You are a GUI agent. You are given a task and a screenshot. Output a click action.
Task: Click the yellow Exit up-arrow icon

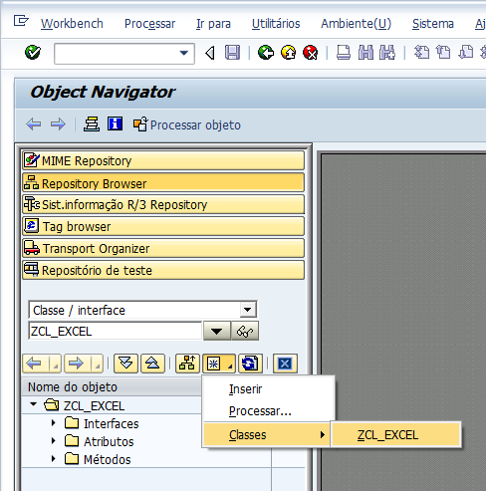[288, 53]
